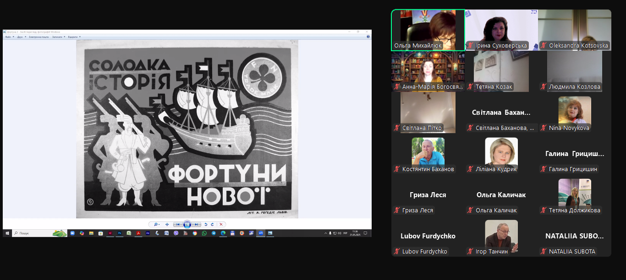The width and height of the screenshot is (626, 280).
Task: Open Windows Start menu
Action: point(7,233)
